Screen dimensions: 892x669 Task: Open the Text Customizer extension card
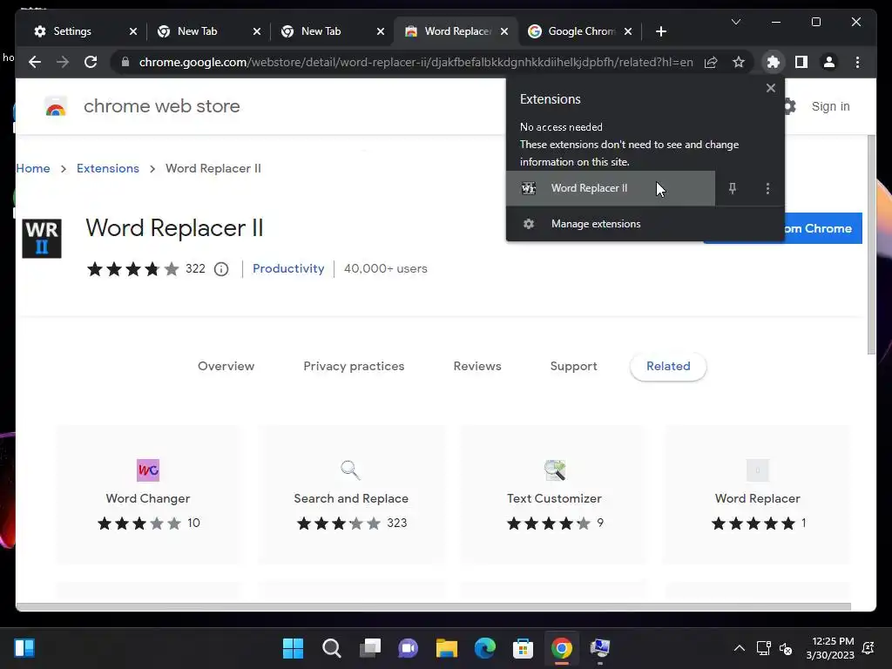(554, 494)
